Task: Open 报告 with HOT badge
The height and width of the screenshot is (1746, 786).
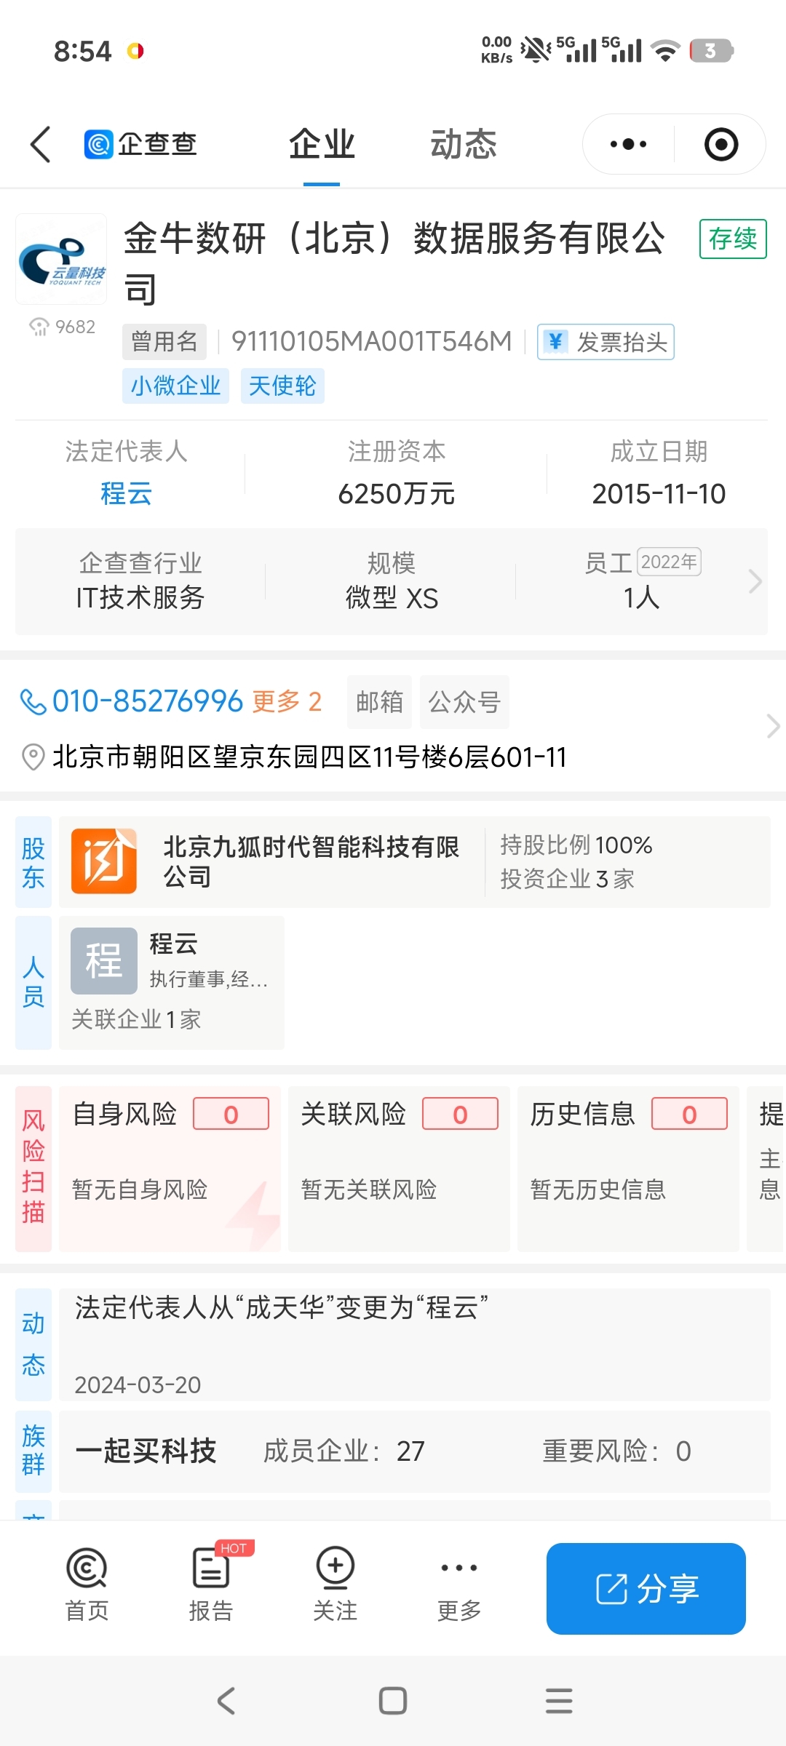Action: pos(211,1584)
